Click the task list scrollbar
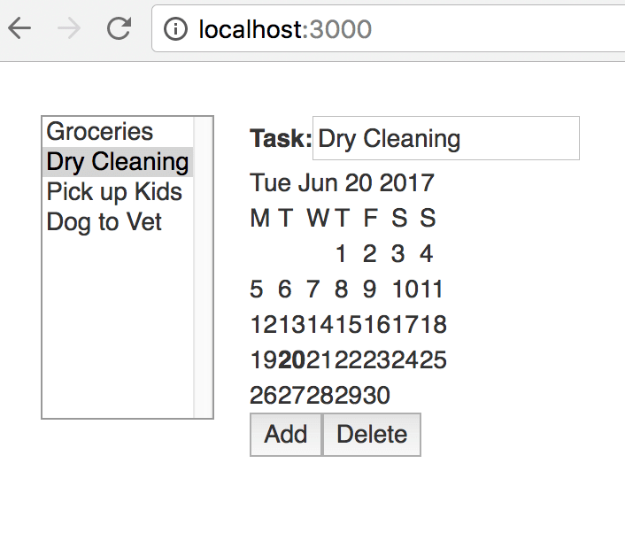Image resolution: width=625 pixels, height=556 pixels. (203, 266)
